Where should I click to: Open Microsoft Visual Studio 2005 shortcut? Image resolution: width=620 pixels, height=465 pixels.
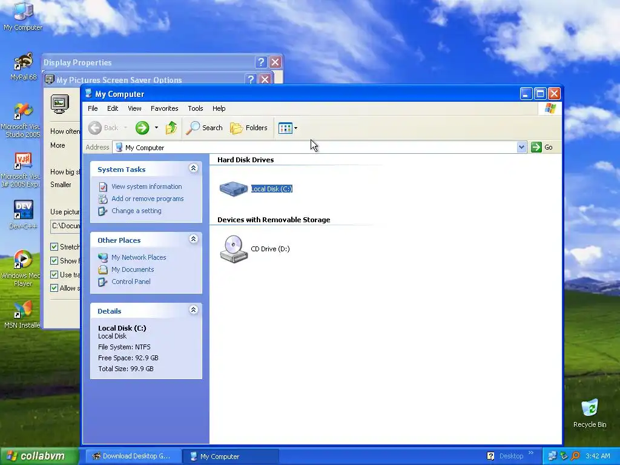pyautogui.click(x=22, y=120)
